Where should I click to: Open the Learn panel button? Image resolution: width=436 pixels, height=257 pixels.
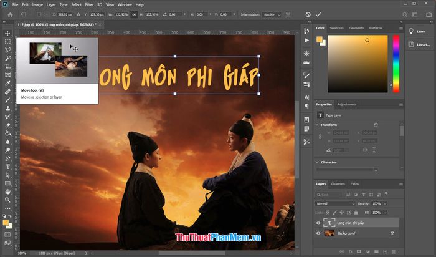coord(418,31)
